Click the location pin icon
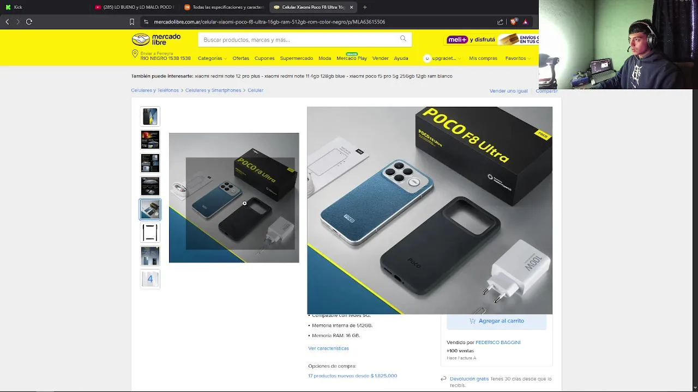Viewport: 698px width, 392px height. [135, 54]
